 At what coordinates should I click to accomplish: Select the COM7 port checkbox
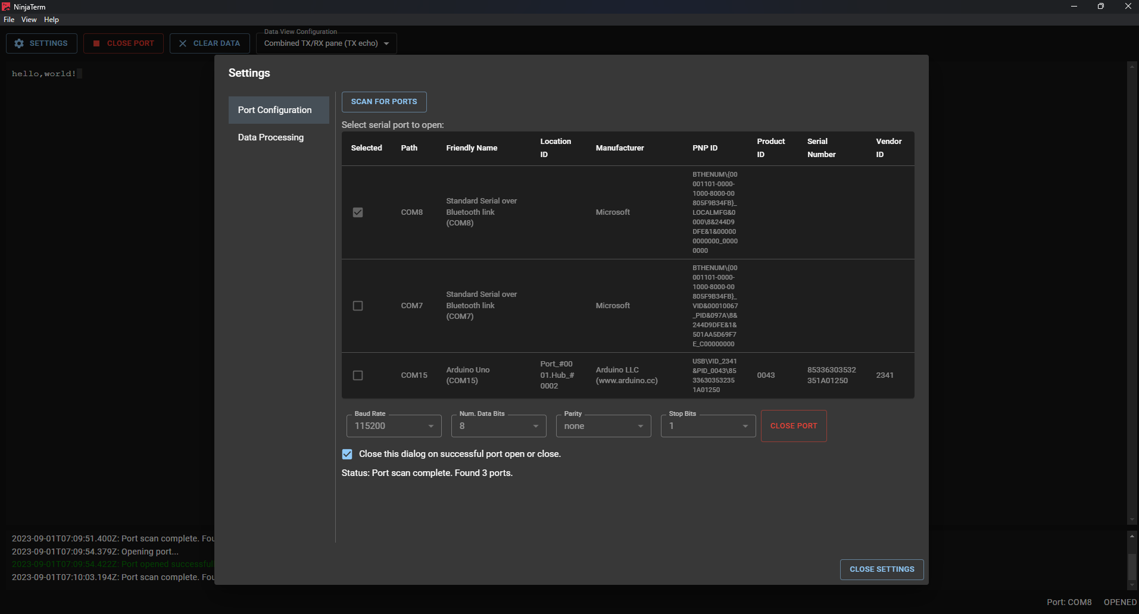[358, 306]
